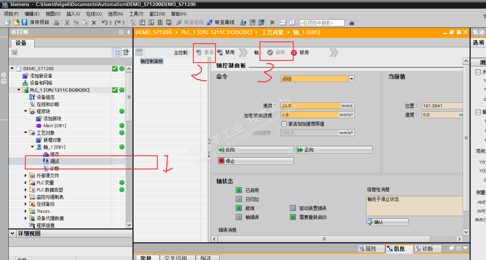The width and height of the screenshot is (486, 260).
Task: Open the 选项(N) menu
Action: 115,14
